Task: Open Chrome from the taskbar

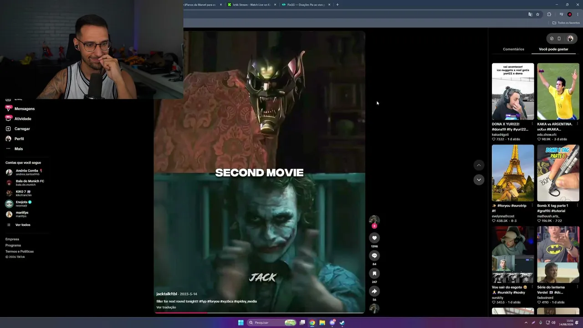Action: (x=312, y=323)
